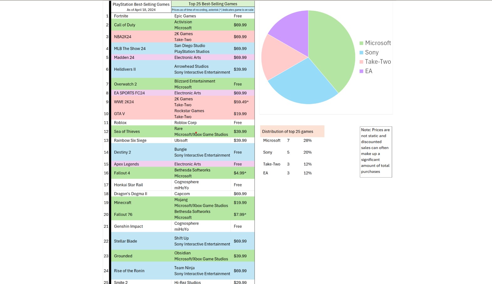Select the 'Rockstar Games' text

[189, 111]
